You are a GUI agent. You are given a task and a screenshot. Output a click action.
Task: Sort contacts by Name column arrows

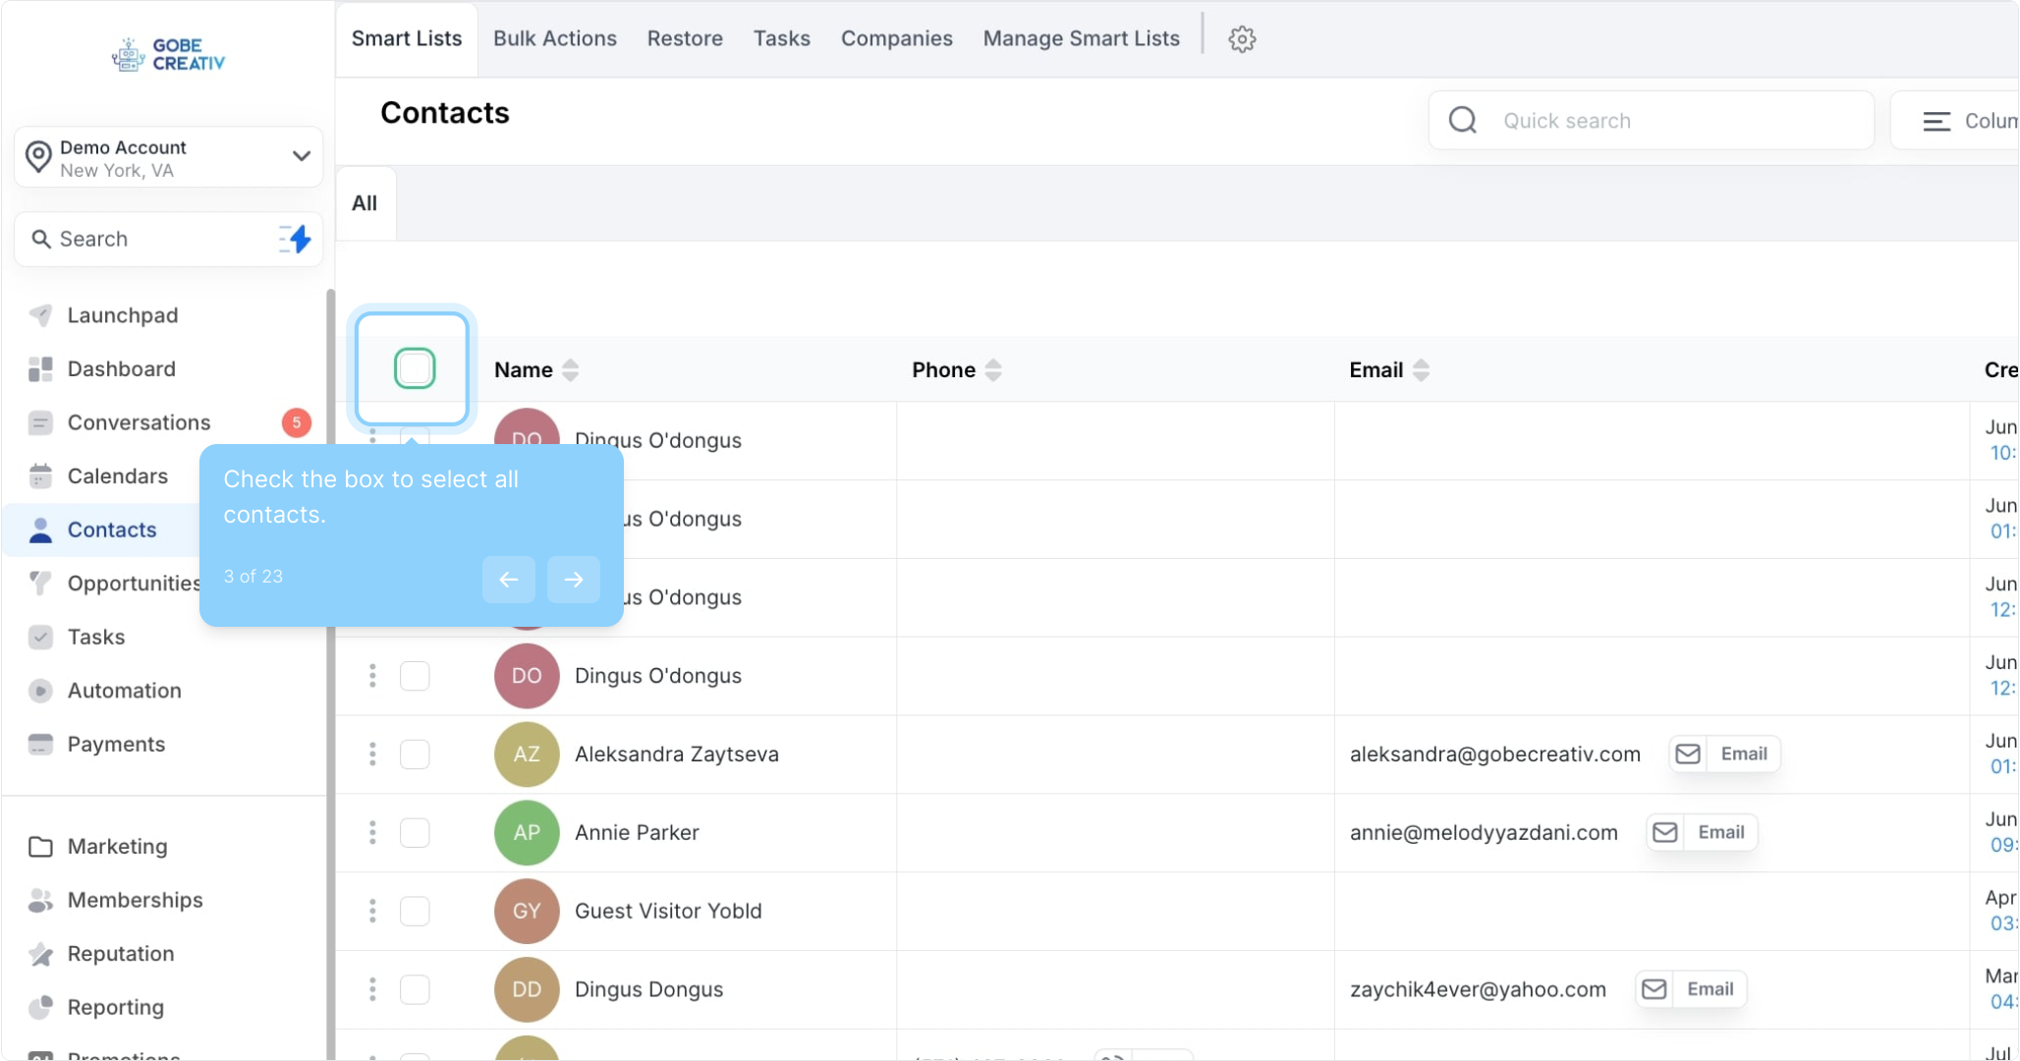571,370
